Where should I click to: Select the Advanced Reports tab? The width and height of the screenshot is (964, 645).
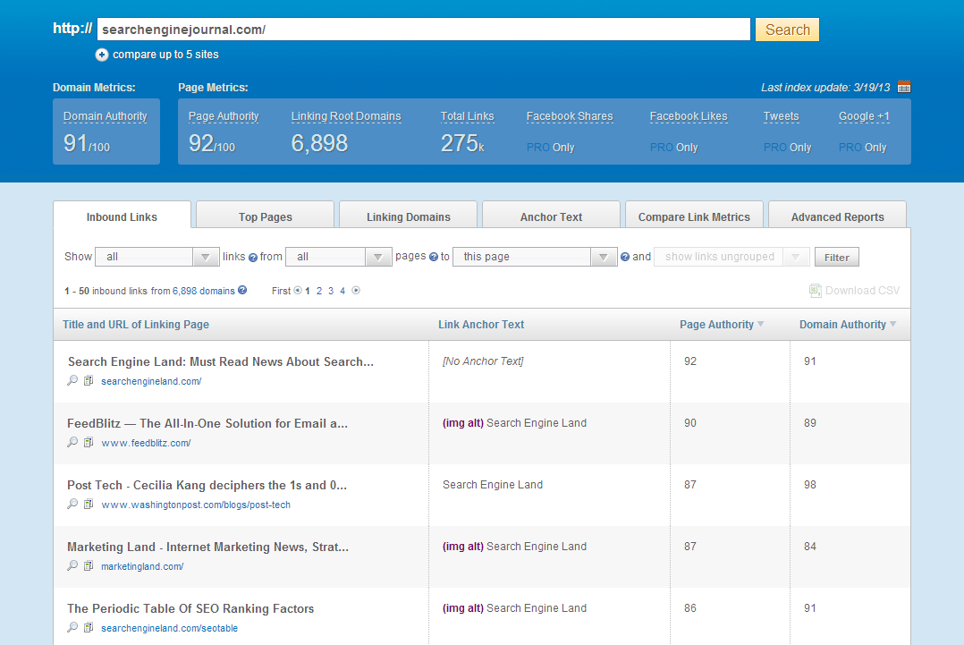(x=837, y=216)
